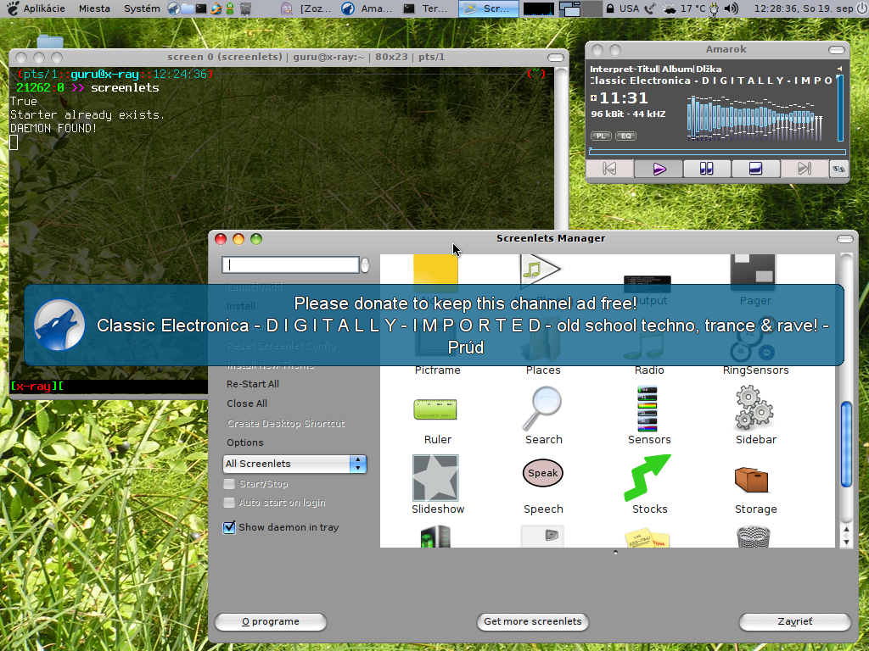Select the computer tower screenlet icon

435,537
